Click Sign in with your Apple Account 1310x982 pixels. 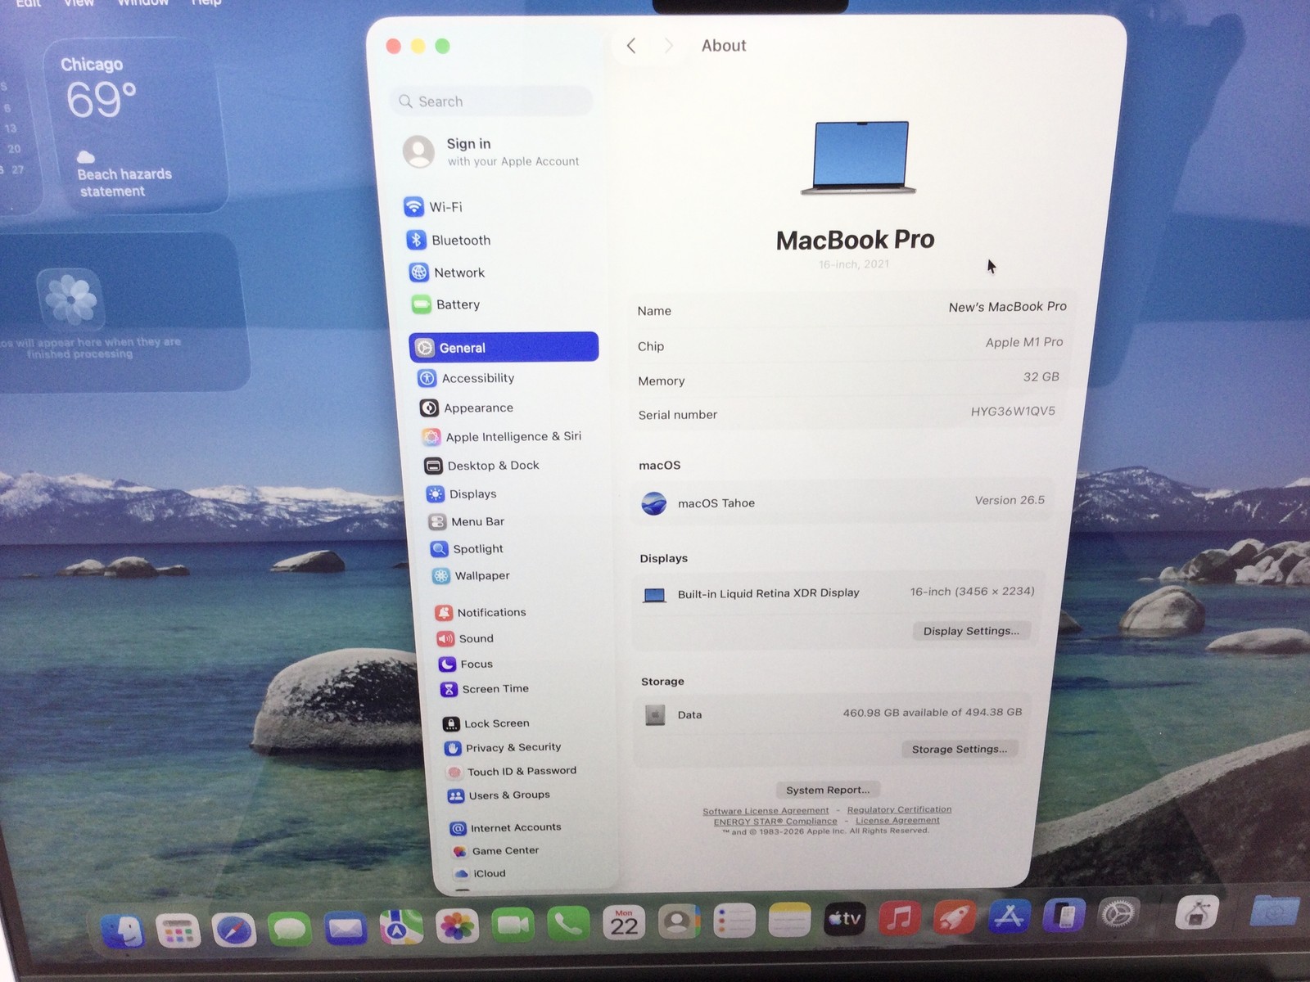tap(491, 151)
